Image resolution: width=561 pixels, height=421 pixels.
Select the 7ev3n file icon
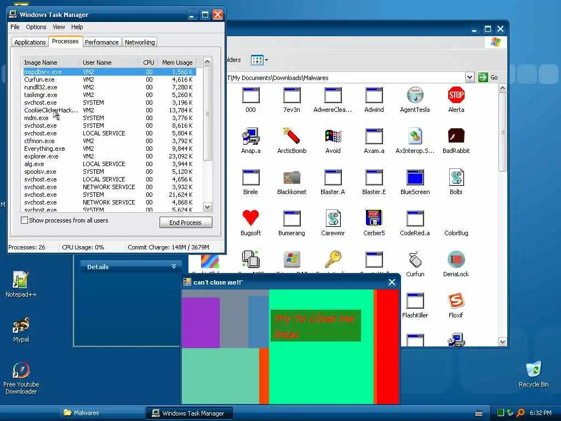(291, 95)
